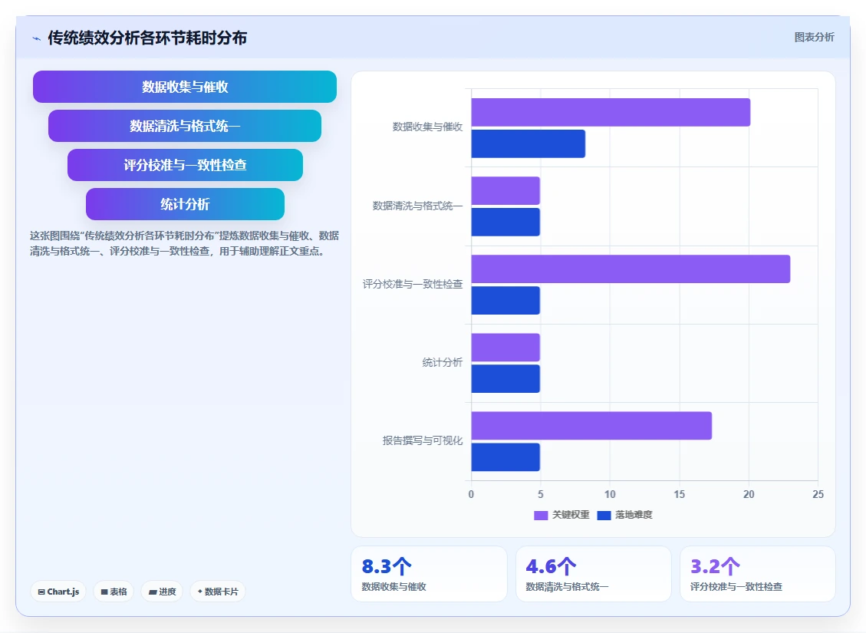Image resolution: width=866 pixels, height=633 pixels.
Task: Click the 4.6个 数据清洗与格式统一 stat card
Action: [x=593, y=574]
